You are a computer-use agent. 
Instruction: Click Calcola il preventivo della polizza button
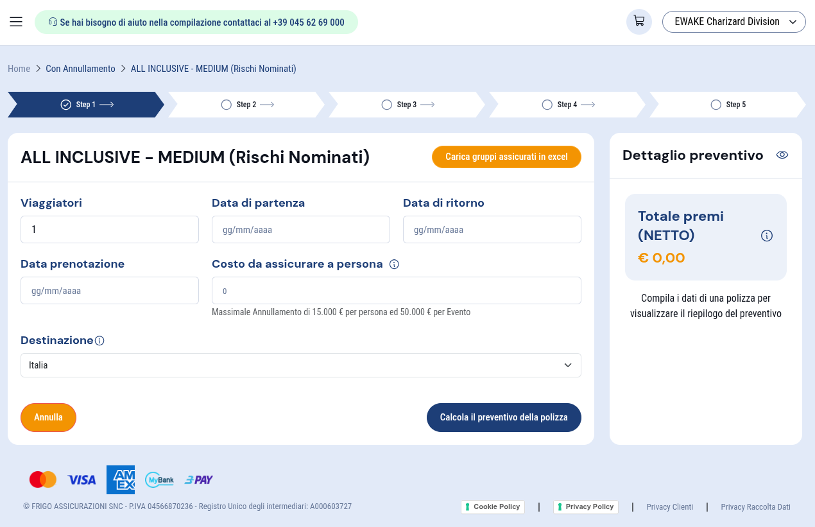tap(504, 417)
